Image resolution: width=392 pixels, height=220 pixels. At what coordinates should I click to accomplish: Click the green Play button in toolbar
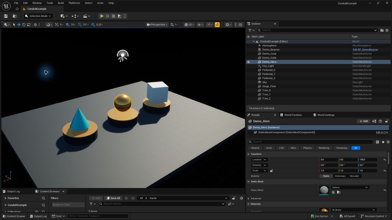point(102,16)
